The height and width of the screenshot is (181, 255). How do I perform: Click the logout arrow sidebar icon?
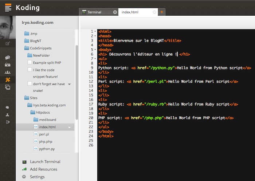[8, 122]
